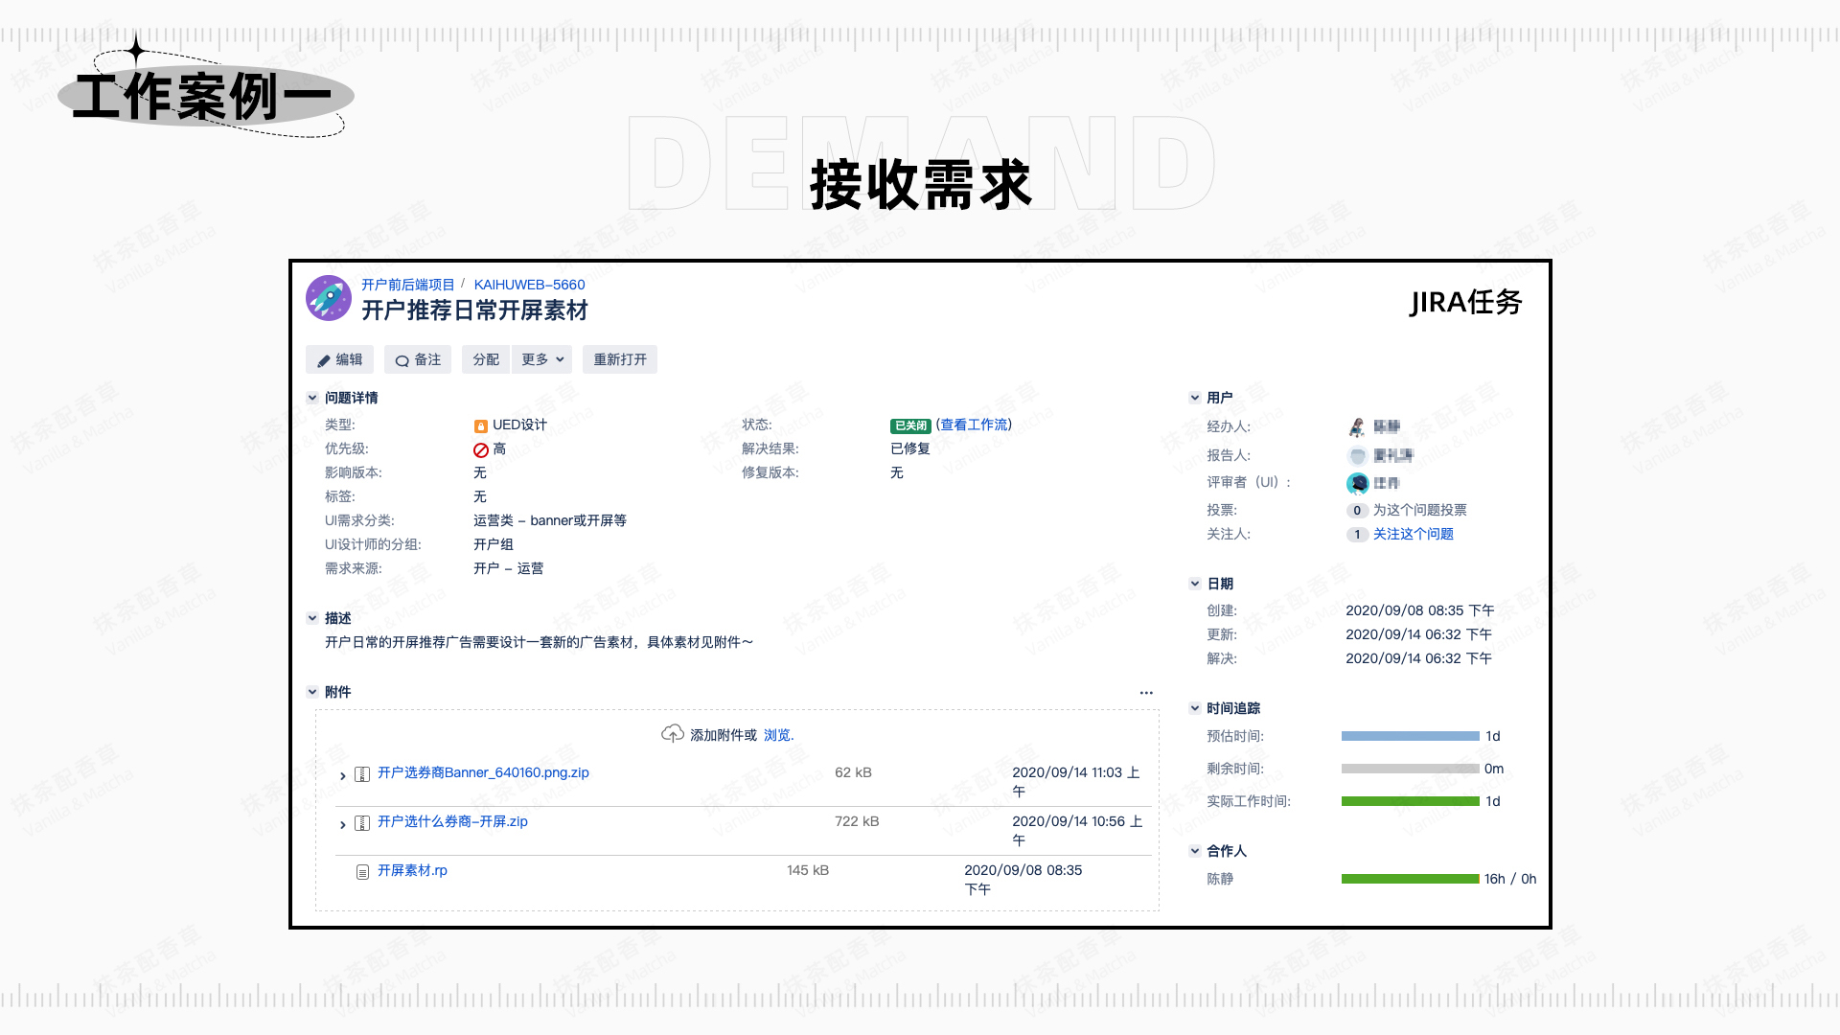Collapse the 问题详情 section

[312, 398]
